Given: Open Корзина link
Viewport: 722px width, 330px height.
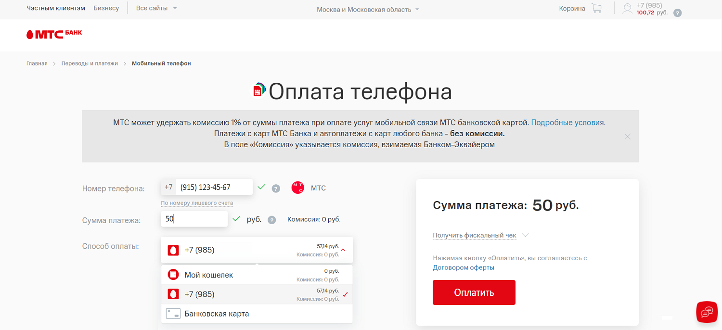Looking at the screenshot, I should (572, 8).
